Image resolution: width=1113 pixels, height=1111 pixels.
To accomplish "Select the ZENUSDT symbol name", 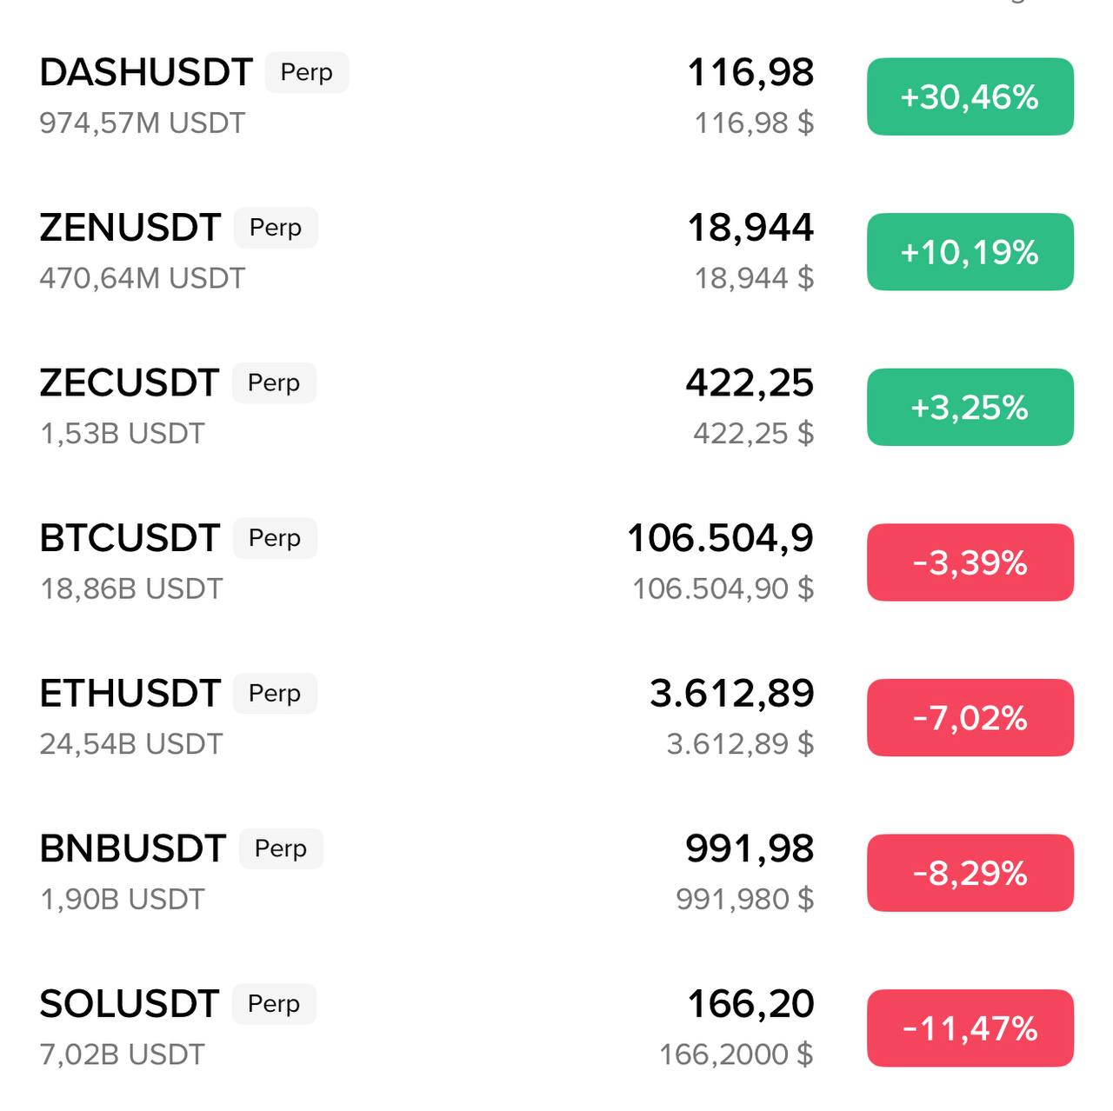I will click(x=130, y=228).
